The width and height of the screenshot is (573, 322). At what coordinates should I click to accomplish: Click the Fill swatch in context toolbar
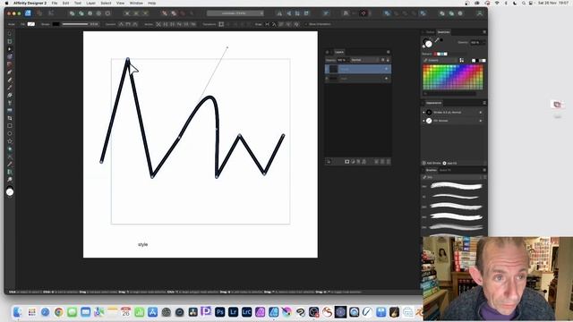point(31,24)
